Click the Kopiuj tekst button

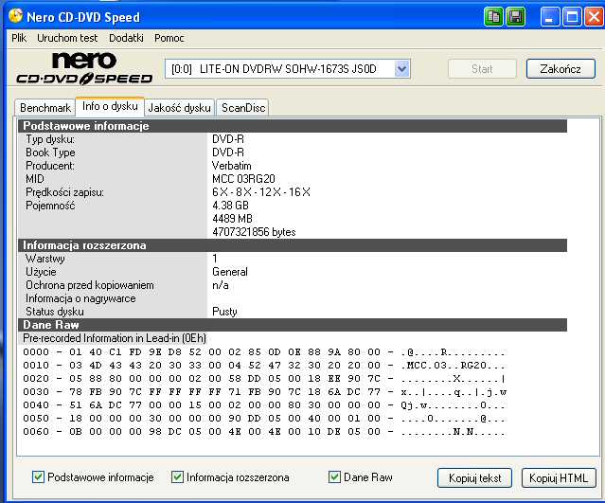point(474,478)
